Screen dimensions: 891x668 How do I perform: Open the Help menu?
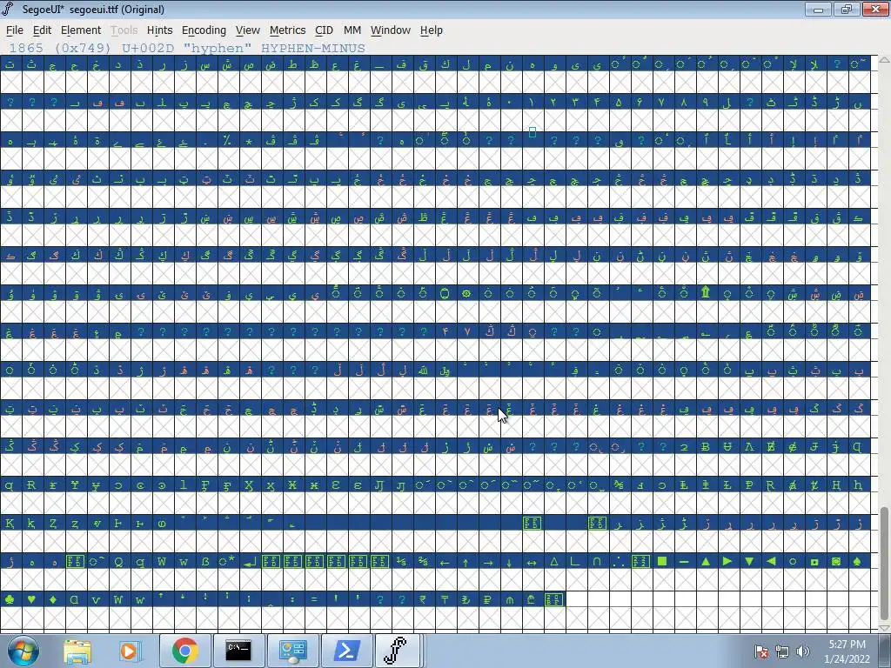(x=432, y=30)
